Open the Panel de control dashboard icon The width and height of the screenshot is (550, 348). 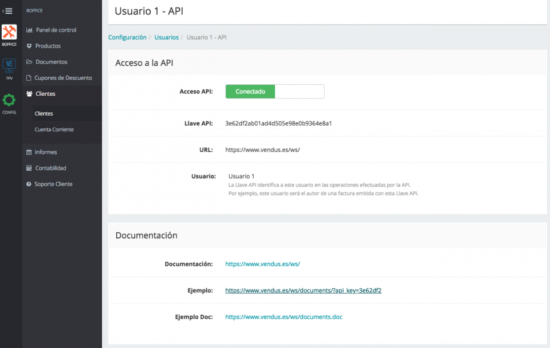28,29
